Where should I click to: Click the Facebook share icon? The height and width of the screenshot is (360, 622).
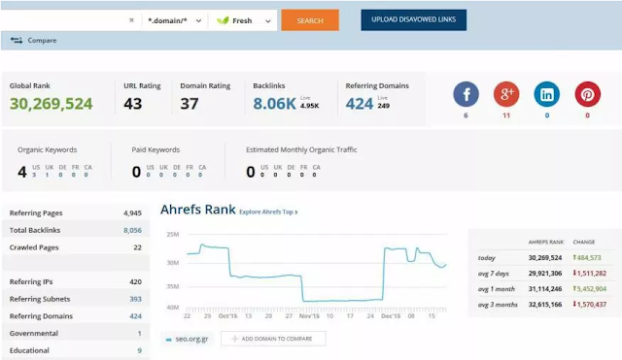coord(466,94)
